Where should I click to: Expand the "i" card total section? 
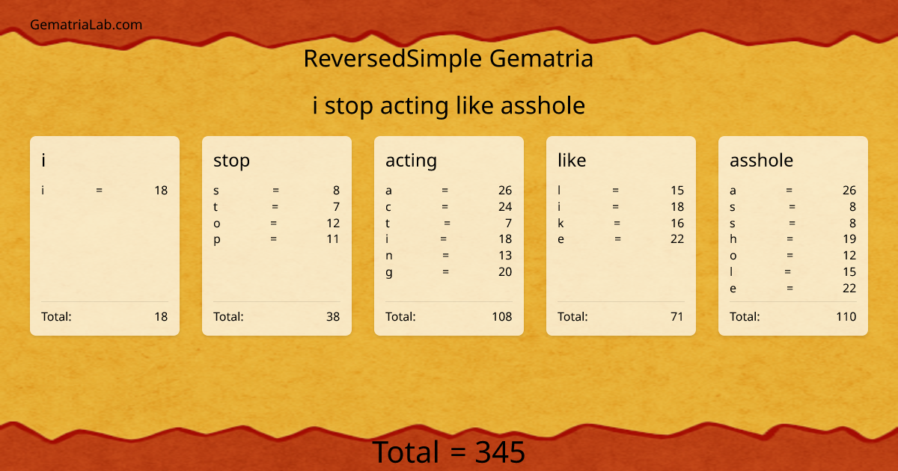(105, 316)
